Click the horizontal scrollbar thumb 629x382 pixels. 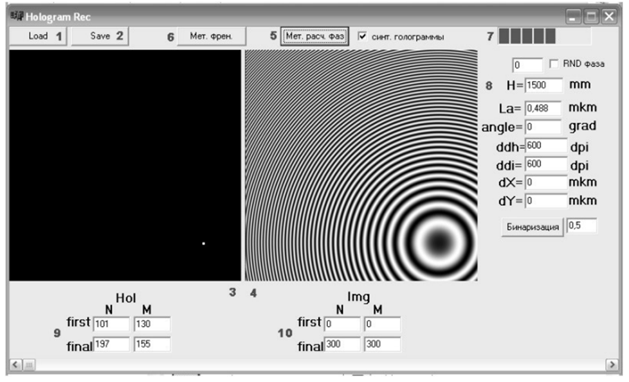(29, 365)
